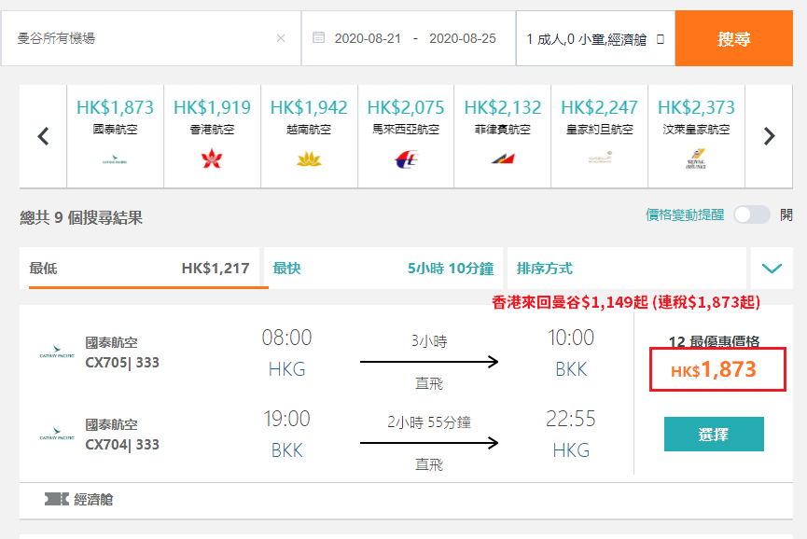Click Philippine Airlines logo
Image resolution: width=807 pixels, height=539 pixels.
point(503,159)
